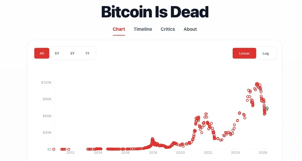The width and height of the screenshot is (302, 161).
Task: Switch the chart to Log scale
Action: [266, 53]
